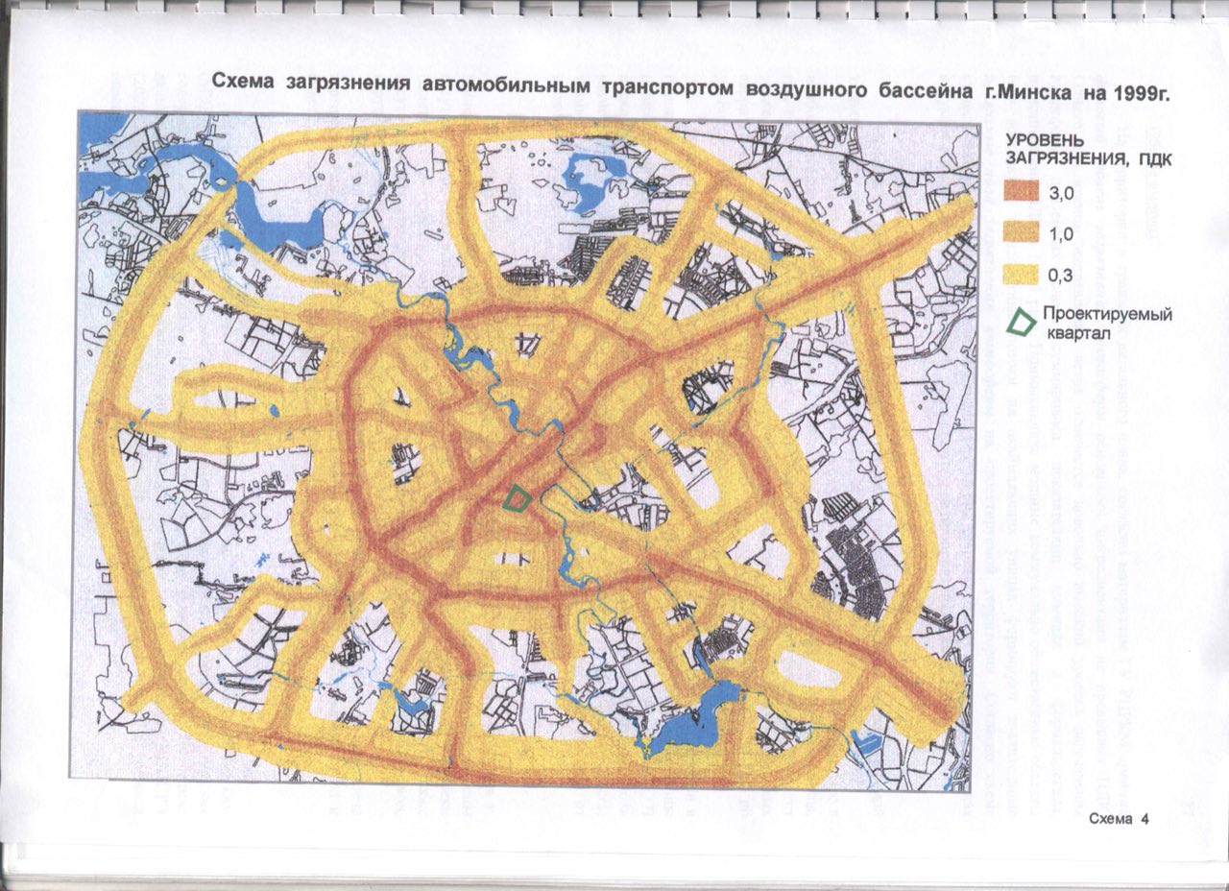This screenshot has height=891, width=1229.
Task: Click the Схема 4 caption
Action: point(1119,819)
